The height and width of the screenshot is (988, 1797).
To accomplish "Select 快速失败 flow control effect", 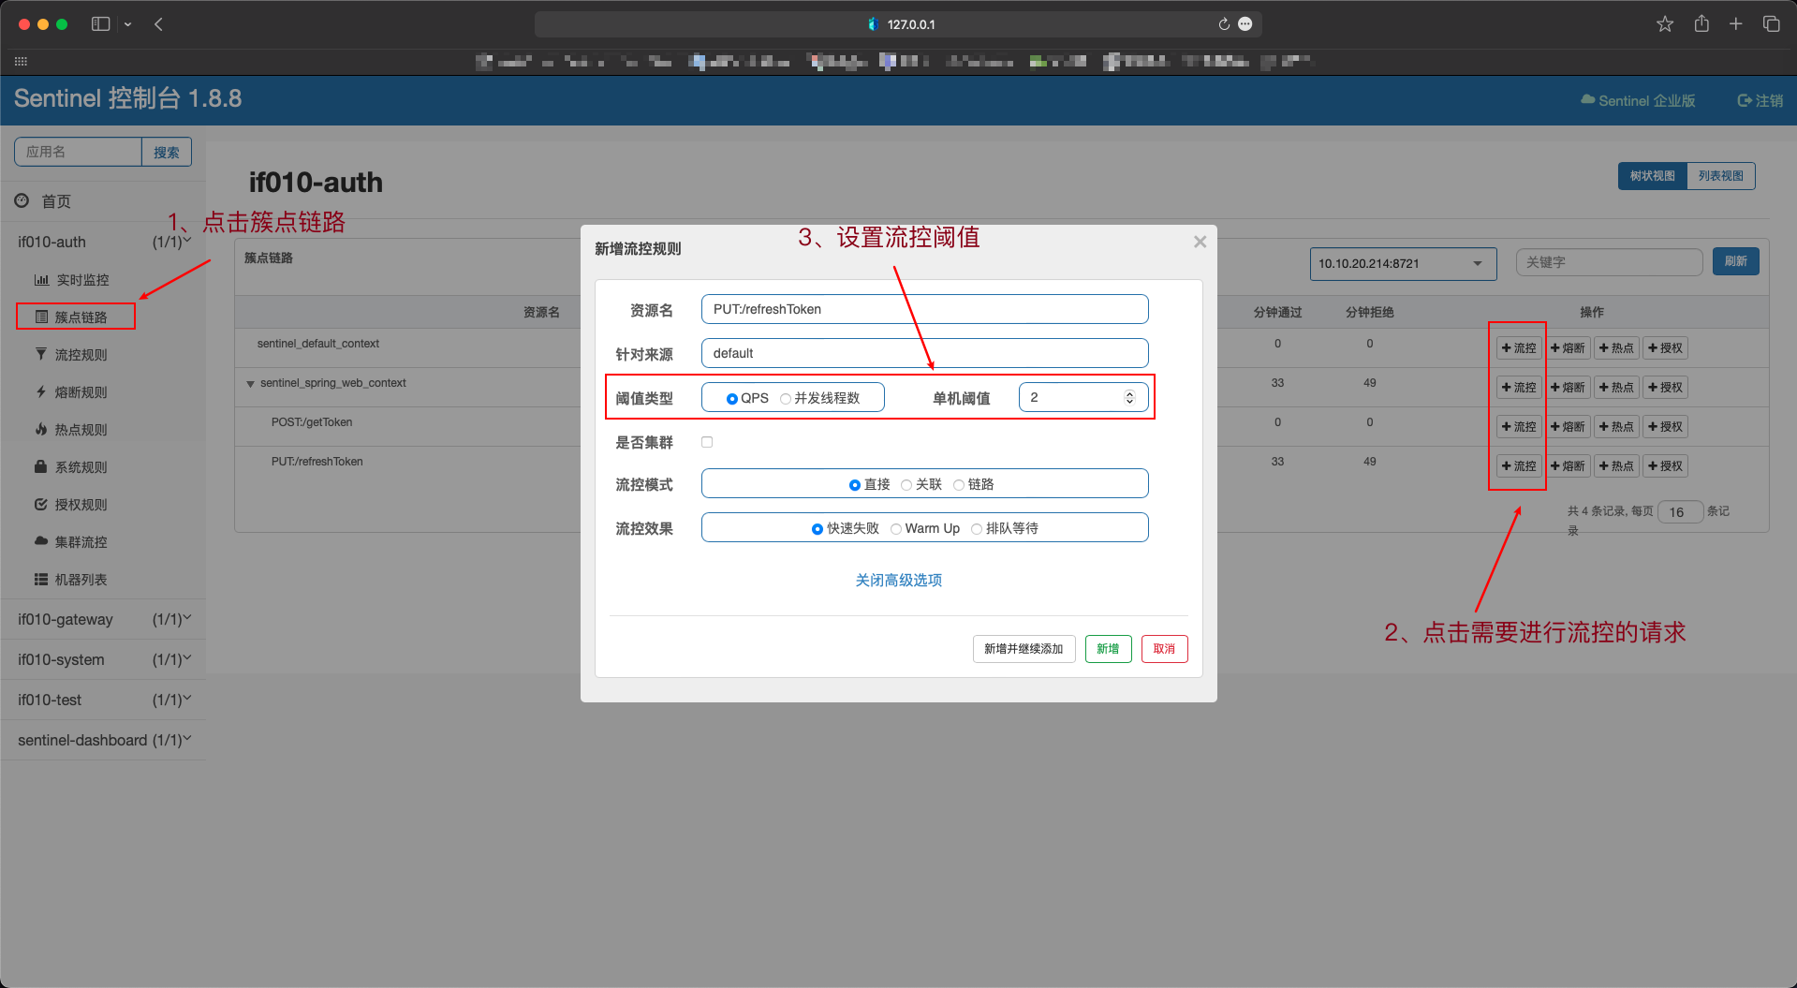I will 817,529.
